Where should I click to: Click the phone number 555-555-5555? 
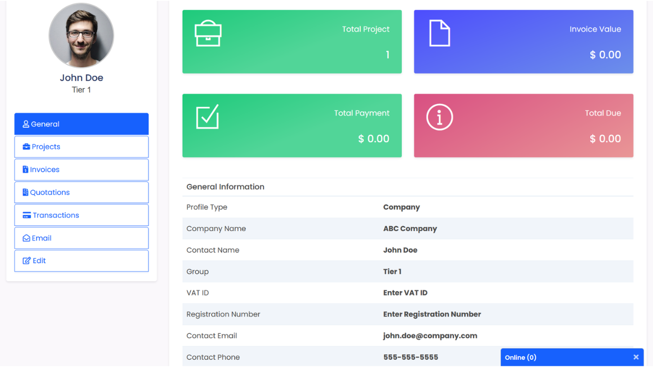[411, 357]
